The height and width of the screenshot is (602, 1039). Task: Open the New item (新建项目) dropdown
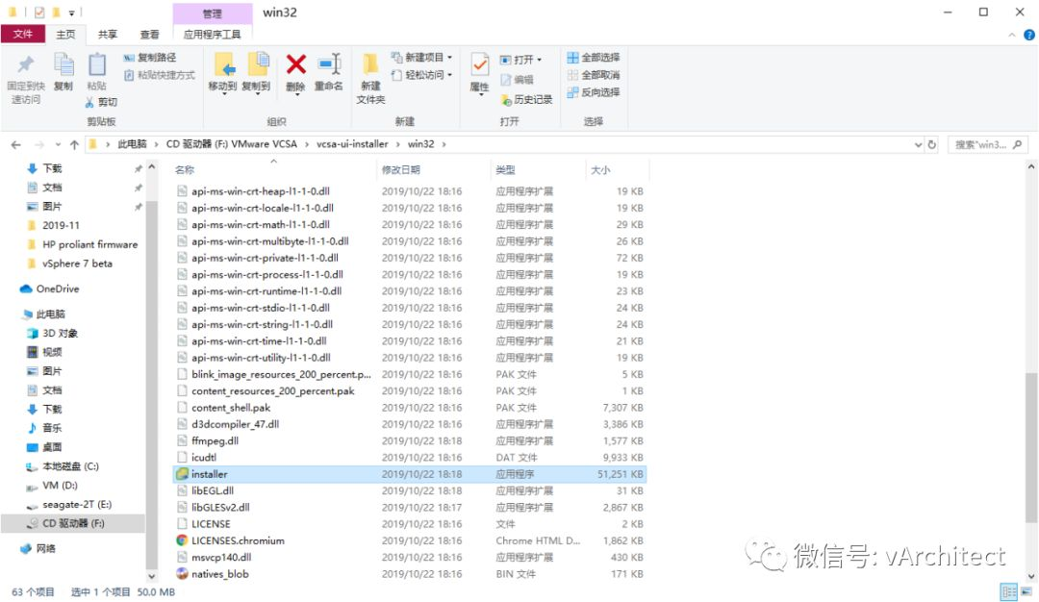pyautogui.click(x=421, y=58)
